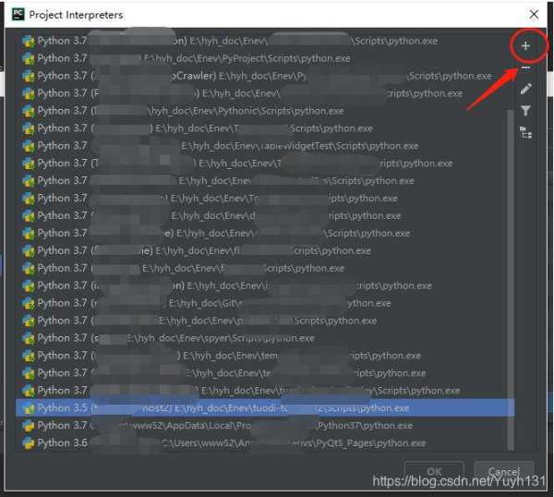Dismiss the dialog with Cancel
Image resolution: width=554 pixels, height=497 pixels.
coord(503,471)
